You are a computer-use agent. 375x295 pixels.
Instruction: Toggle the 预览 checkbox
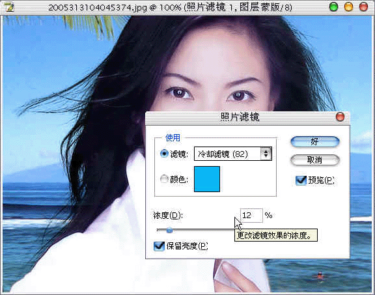[301, 180]
